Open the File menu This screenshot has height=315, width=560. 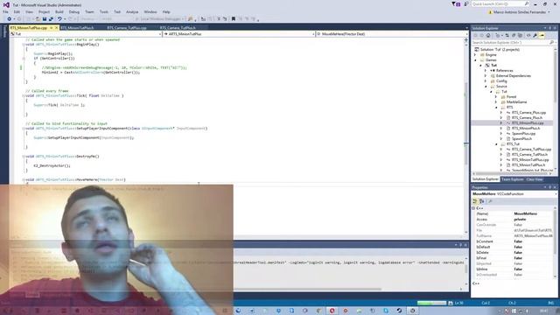[5, 11]
